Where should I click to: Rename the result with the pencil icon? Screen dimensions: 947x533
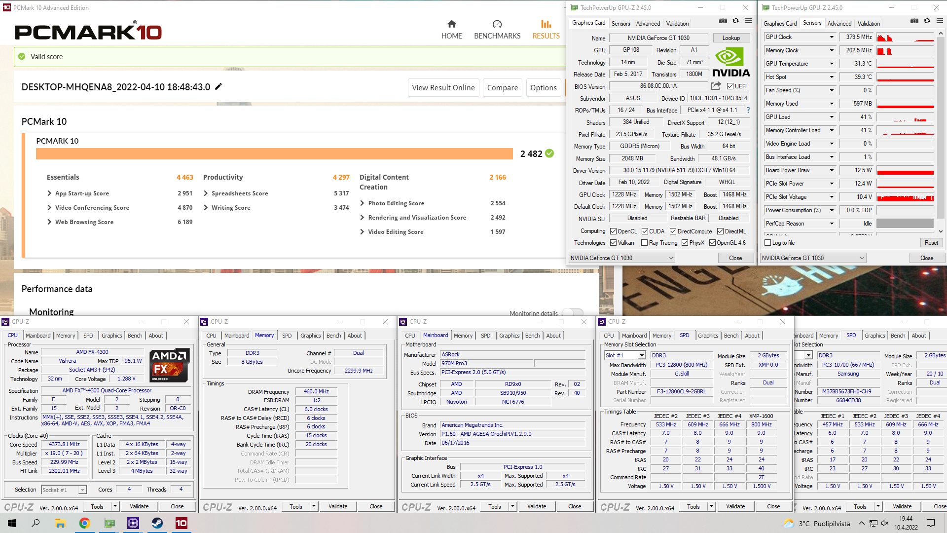219,86
